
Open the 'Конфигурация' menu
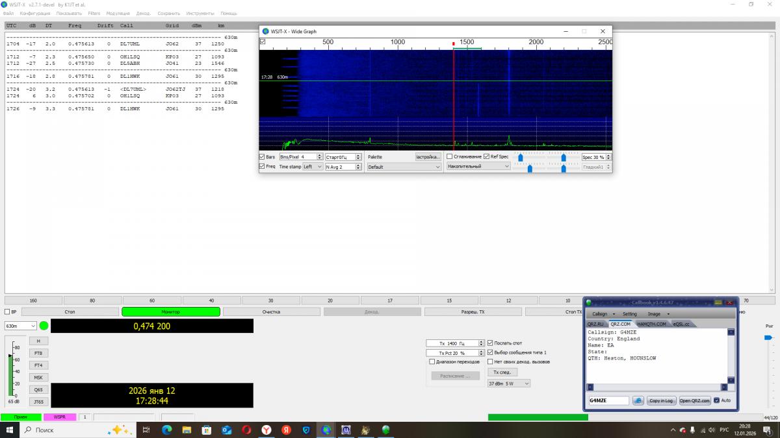click(35, 13)
